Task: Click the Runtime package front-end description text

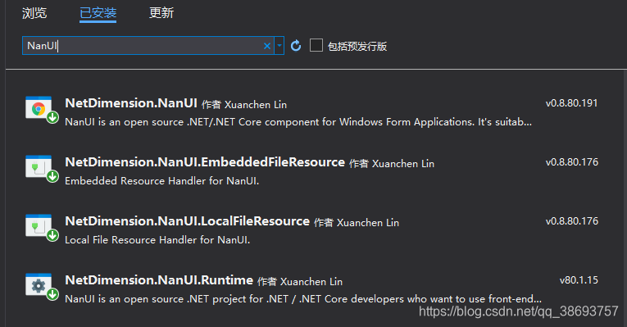Action: pyautogui.click(x=303, y=298)
